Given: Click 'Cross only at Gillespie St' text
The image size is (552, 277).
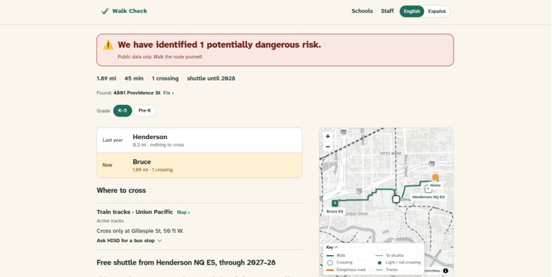Looking at the screenshot, I should coord(140,231).
